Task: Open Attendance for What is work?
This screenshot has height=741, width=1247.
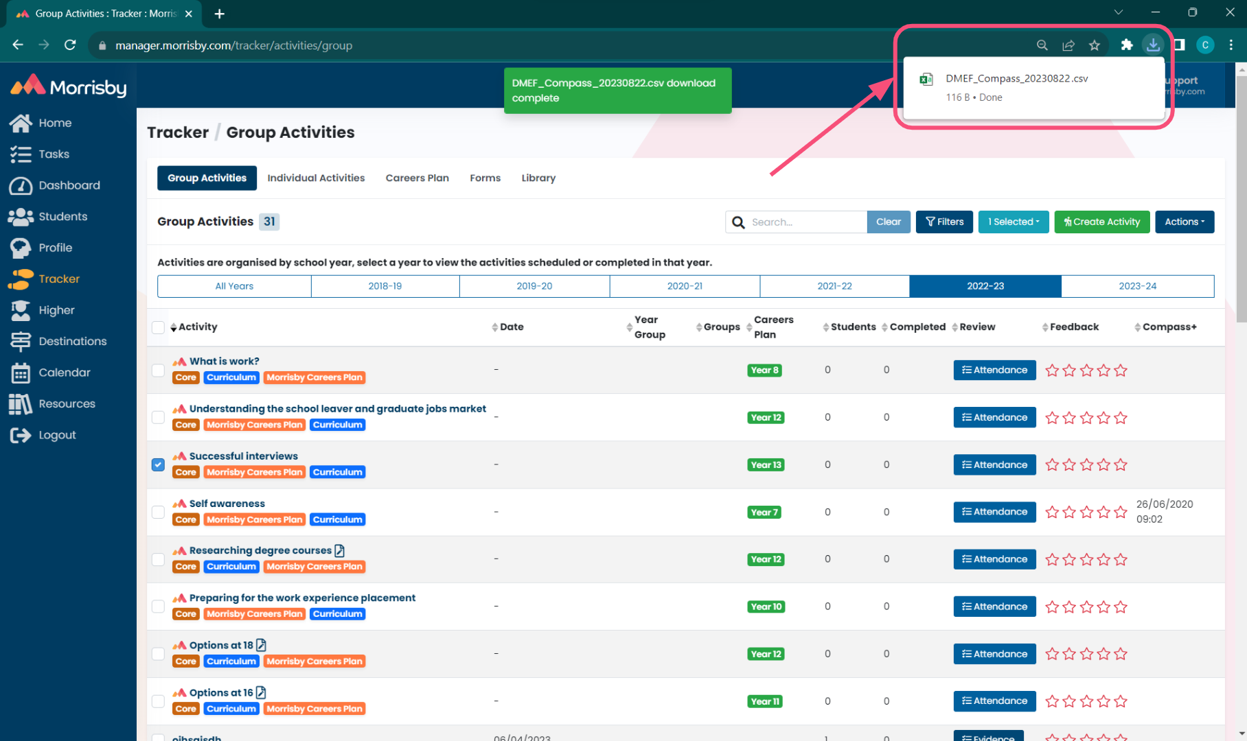Action: click(x=994, y=370)
